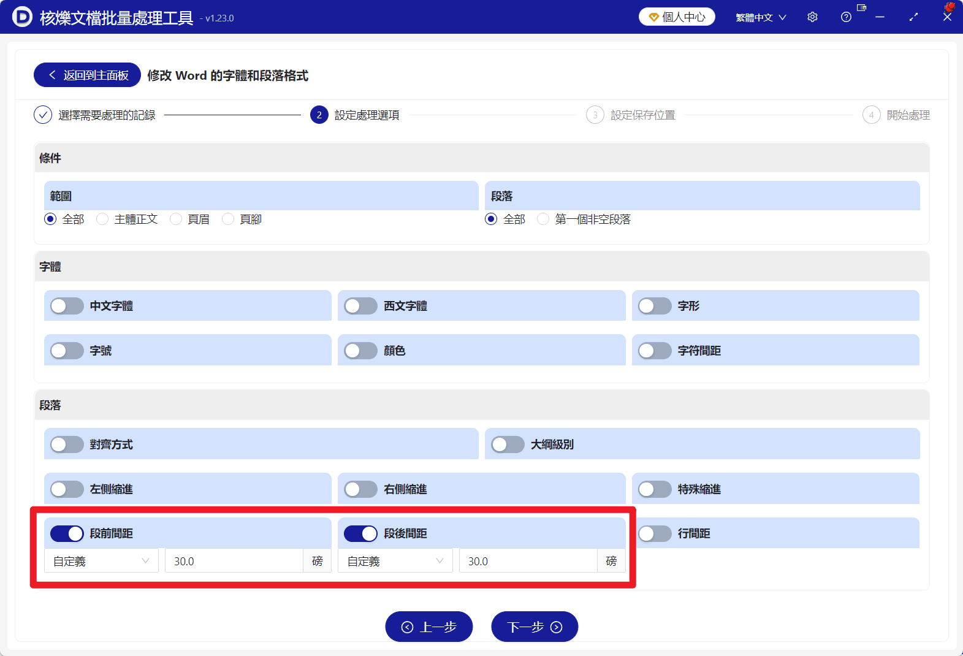Click completed step one checkmark circle

tap(43, 115)
